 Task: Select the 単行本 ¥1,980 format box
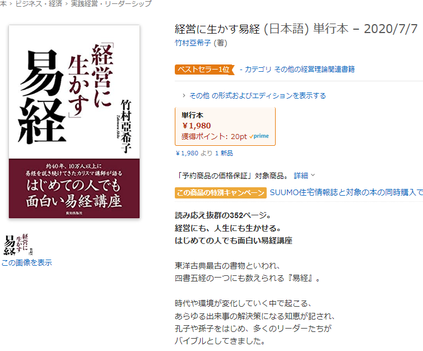coord(225,126)
